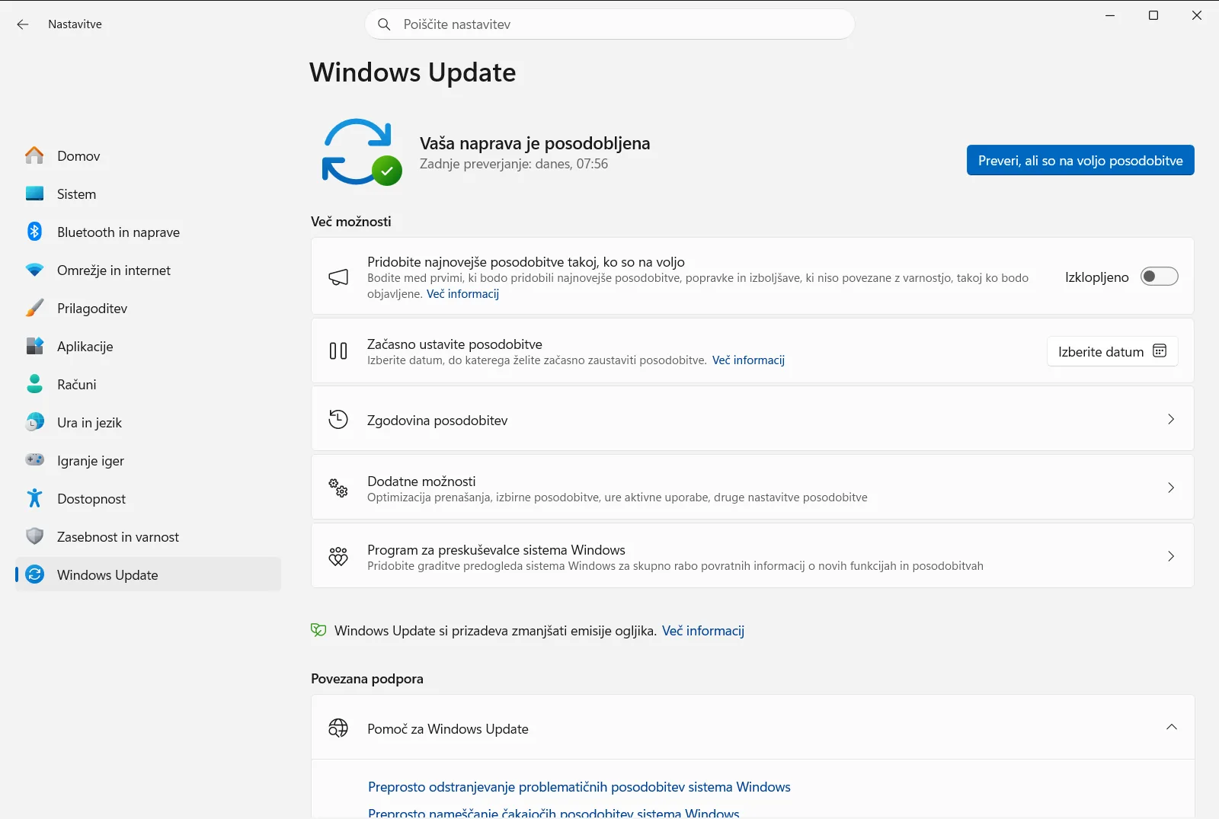Click the pause icon next to Začasno ustavite
This screenshot has height=819, width=1219.
click(x=338, y=350)
